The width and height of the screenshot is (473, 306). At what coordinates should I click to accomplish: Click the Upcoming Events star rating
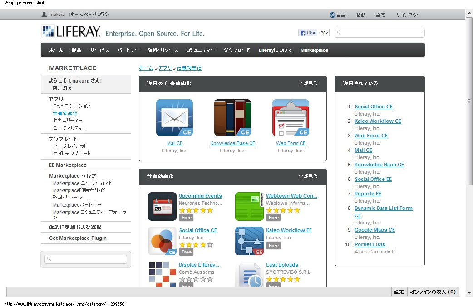tap(196, 210)
